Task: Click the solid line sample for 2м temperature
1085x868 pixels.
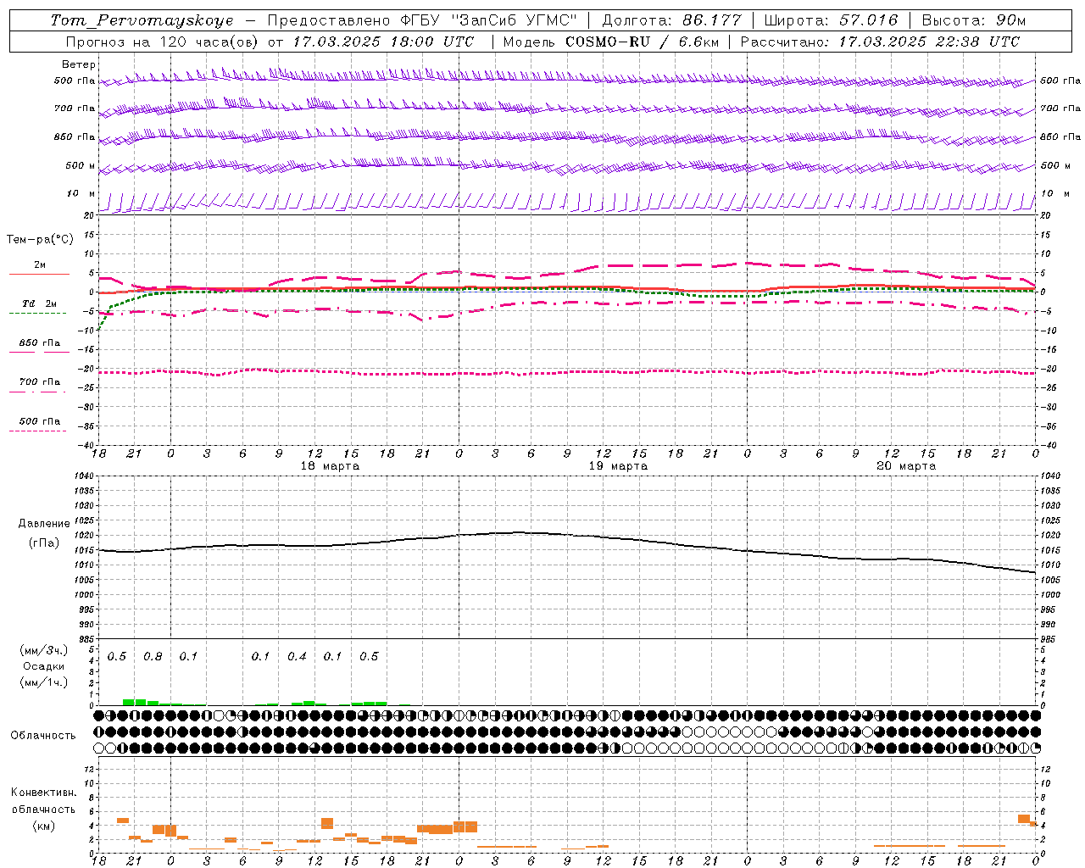Action: point(39,274)
